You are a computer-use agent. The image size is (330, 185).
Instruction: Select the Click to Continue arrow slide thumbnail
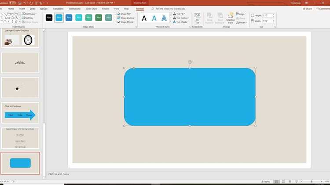click(20, 112)
